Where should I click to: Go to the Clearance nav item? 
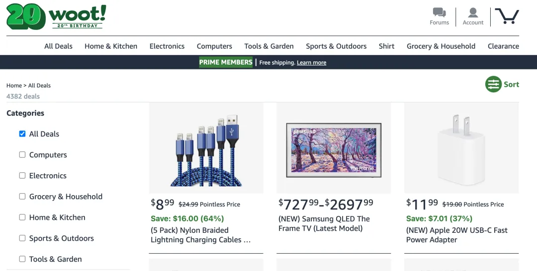point(503,46)
